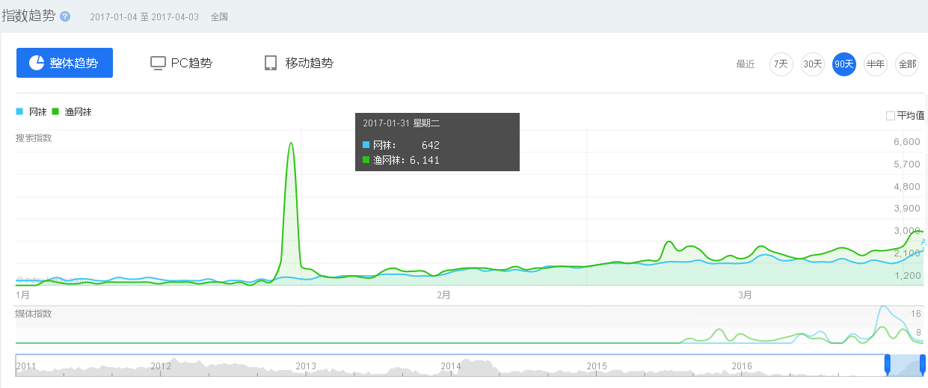Click the pie chart icon in 整体趋势
Viewport: 928px width, 388px height.
[37, 63]
